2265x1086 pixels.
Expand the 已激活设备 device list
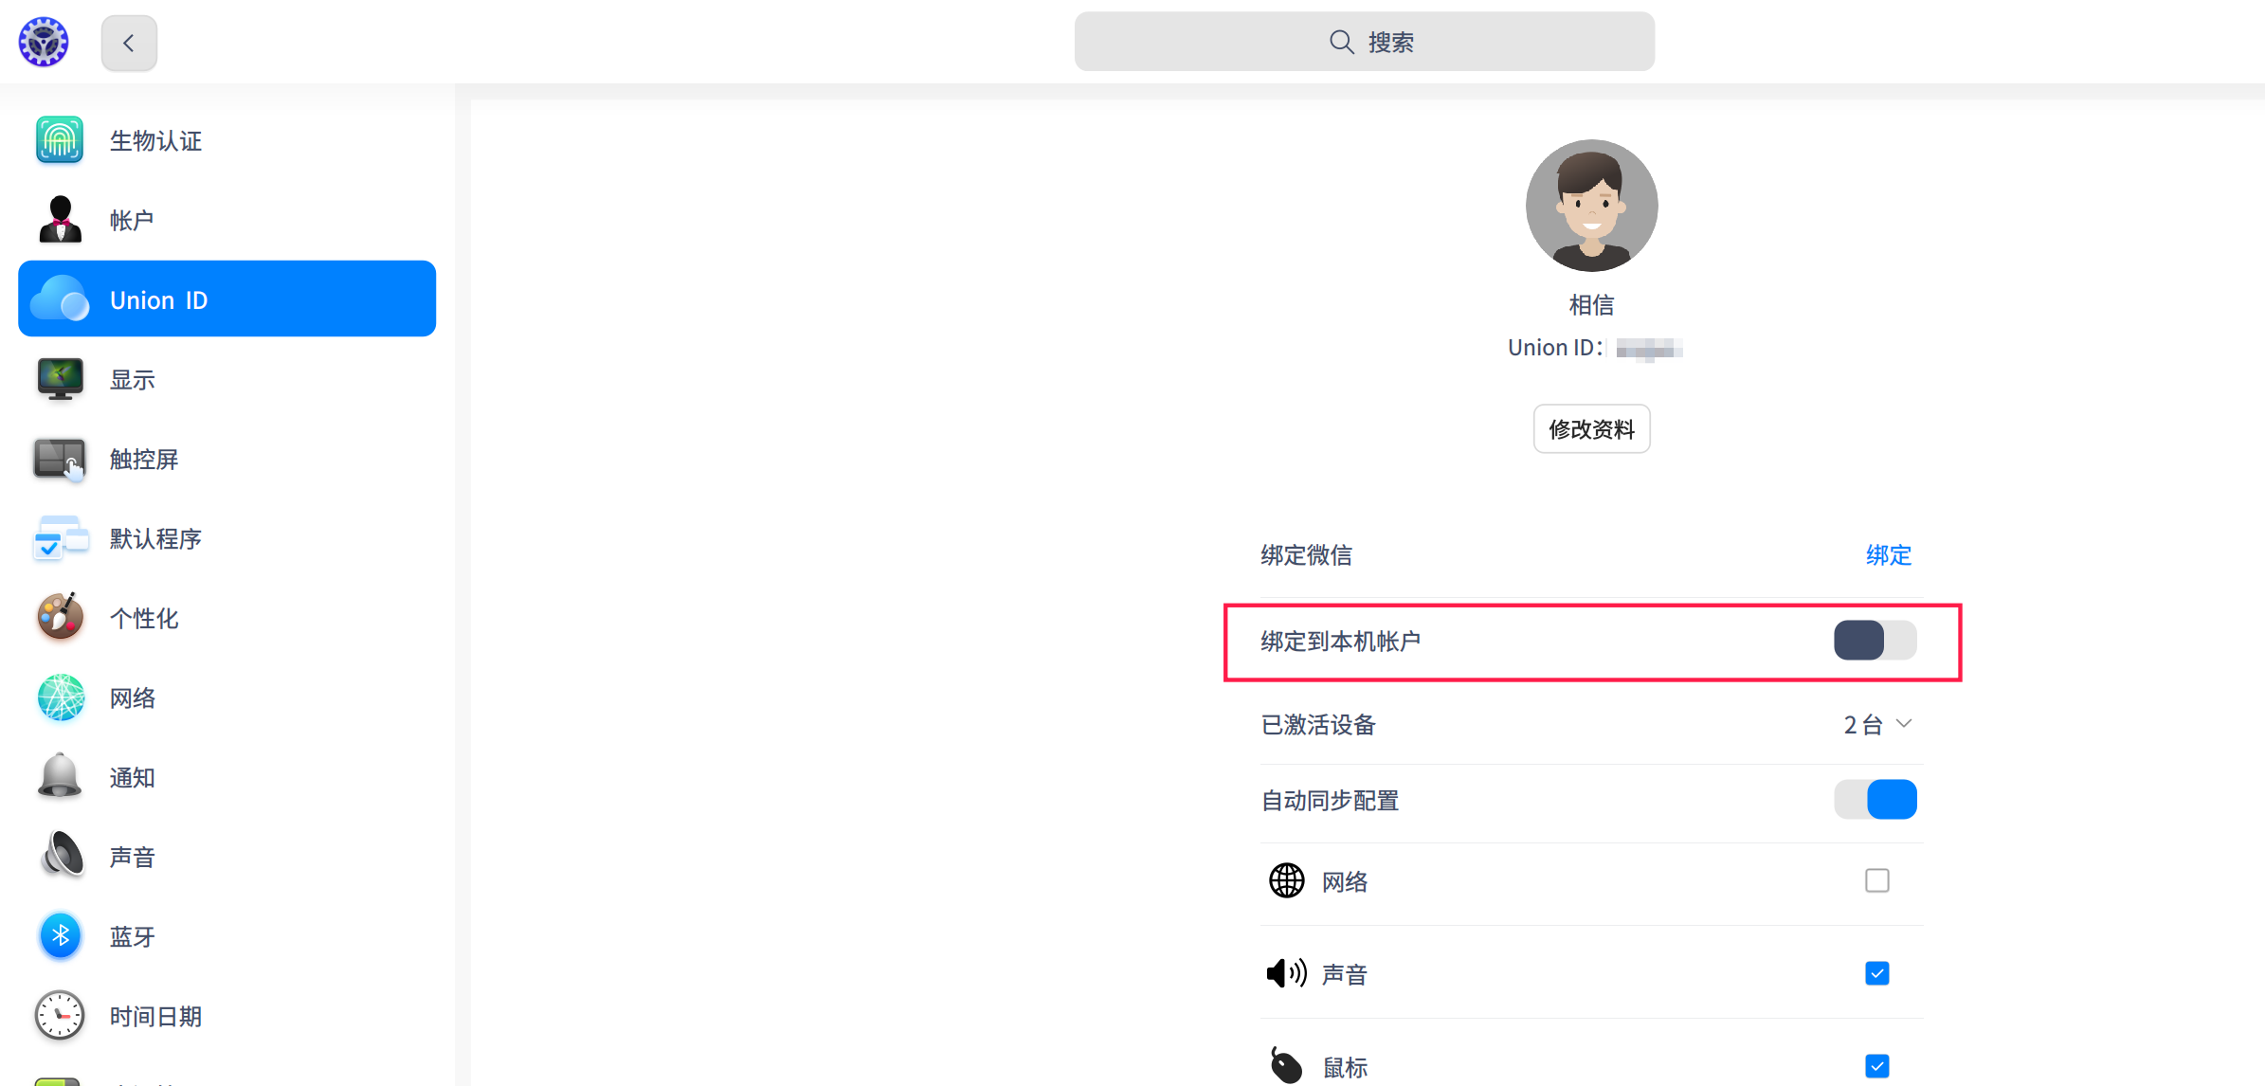1877,723
